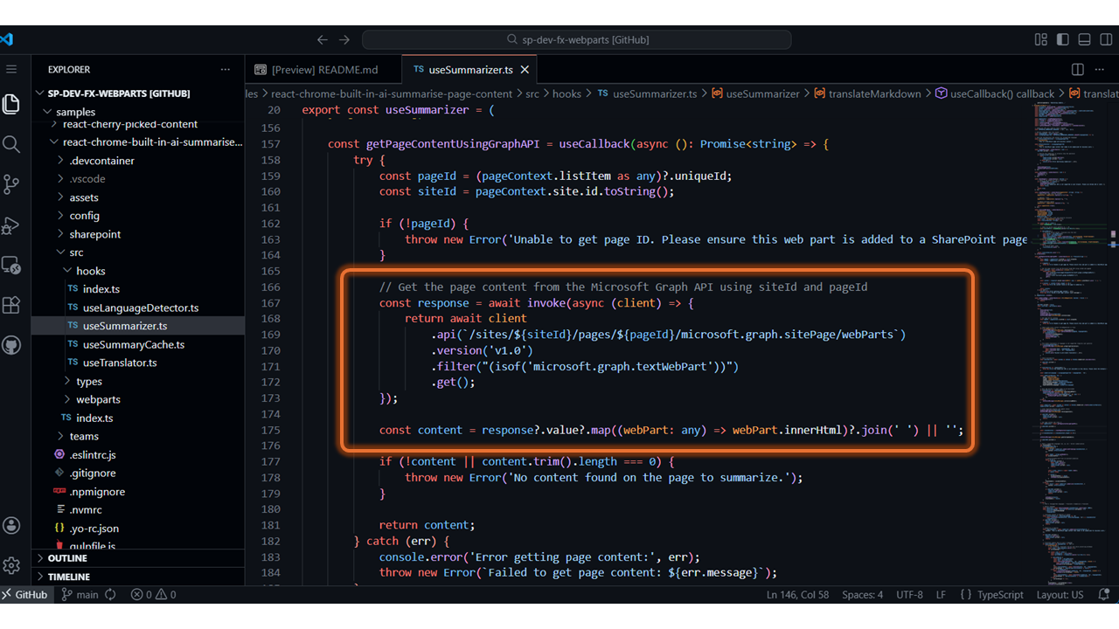The image size is (1119, 629).
Task: Toggle the panel layout button
Action: coord(1084,39)
